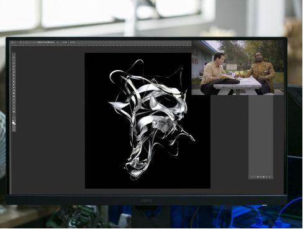Click the distribute button group in the options bar
This screenshot has height=229, width=303.
[x=65, y=42]
